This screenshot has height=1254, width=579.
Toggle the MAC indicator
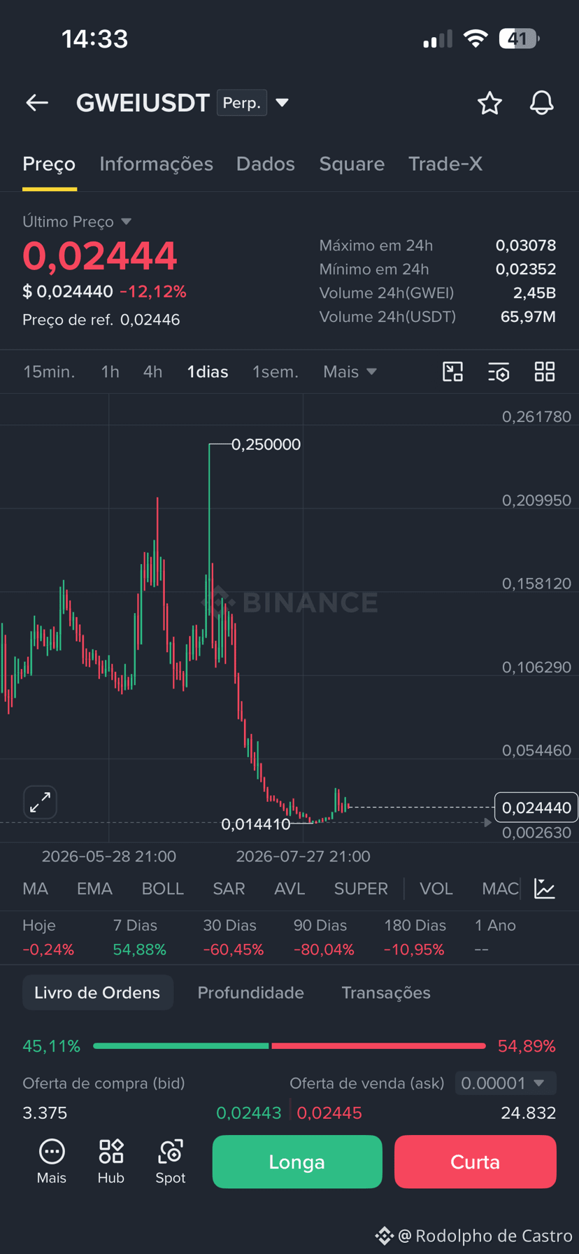501,889
